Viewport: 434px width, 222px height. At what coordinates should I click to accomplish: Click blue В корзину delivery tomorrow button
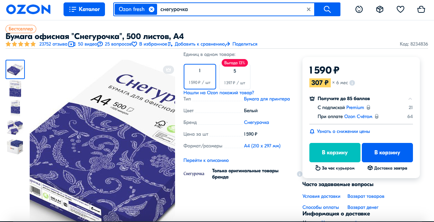pos(387,153)
